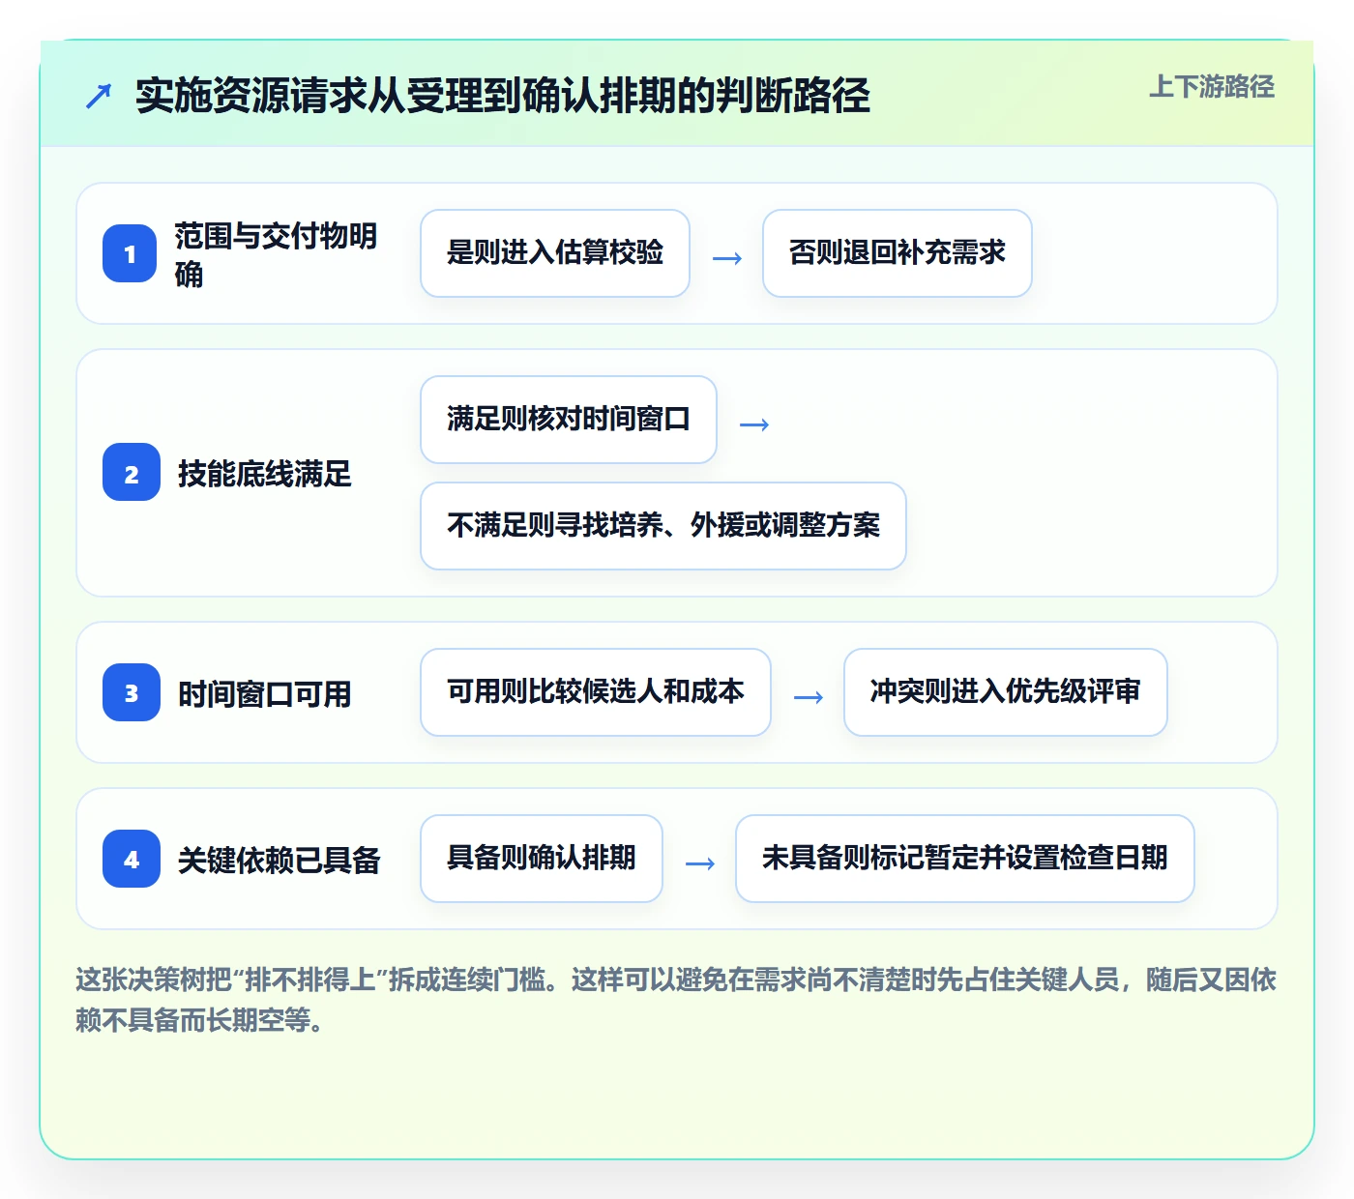Click the 范围与交付物明确 step label
Screen dimensions: 1354x1199
[276, 254]
